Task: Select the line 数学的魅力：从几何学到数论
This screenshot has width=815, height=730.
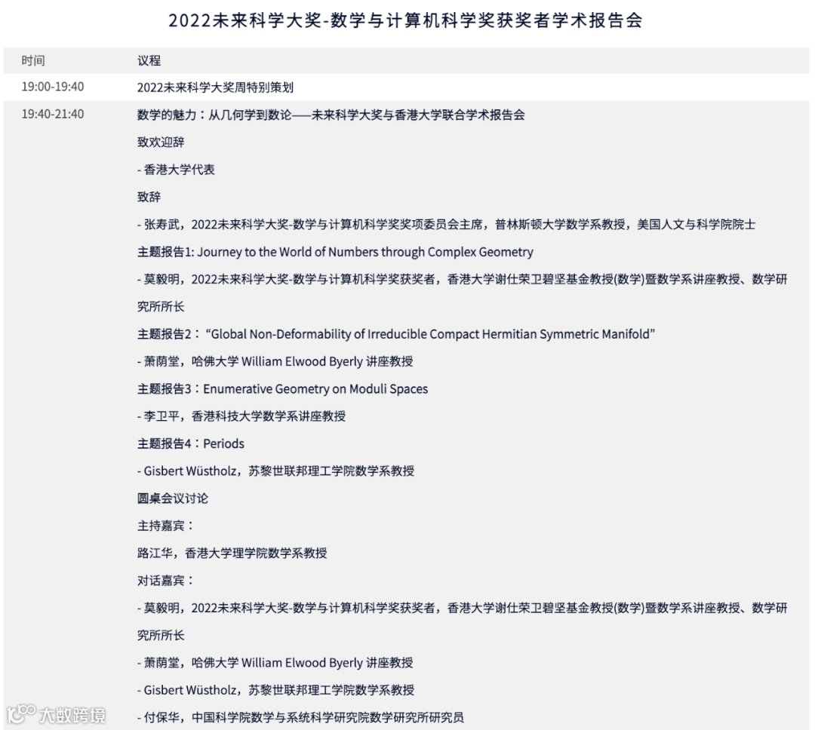Action: coord(331,115)
